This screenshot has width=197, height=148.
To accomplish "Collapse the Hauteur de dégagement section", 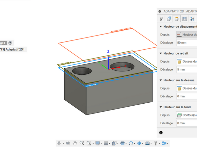I will [x=161, y=27].
